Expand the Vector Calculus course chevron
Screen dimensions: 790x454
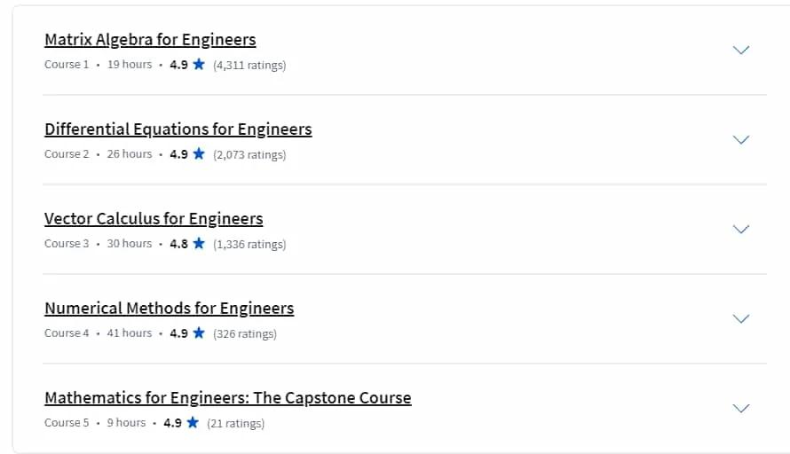(x=741, y=229)
